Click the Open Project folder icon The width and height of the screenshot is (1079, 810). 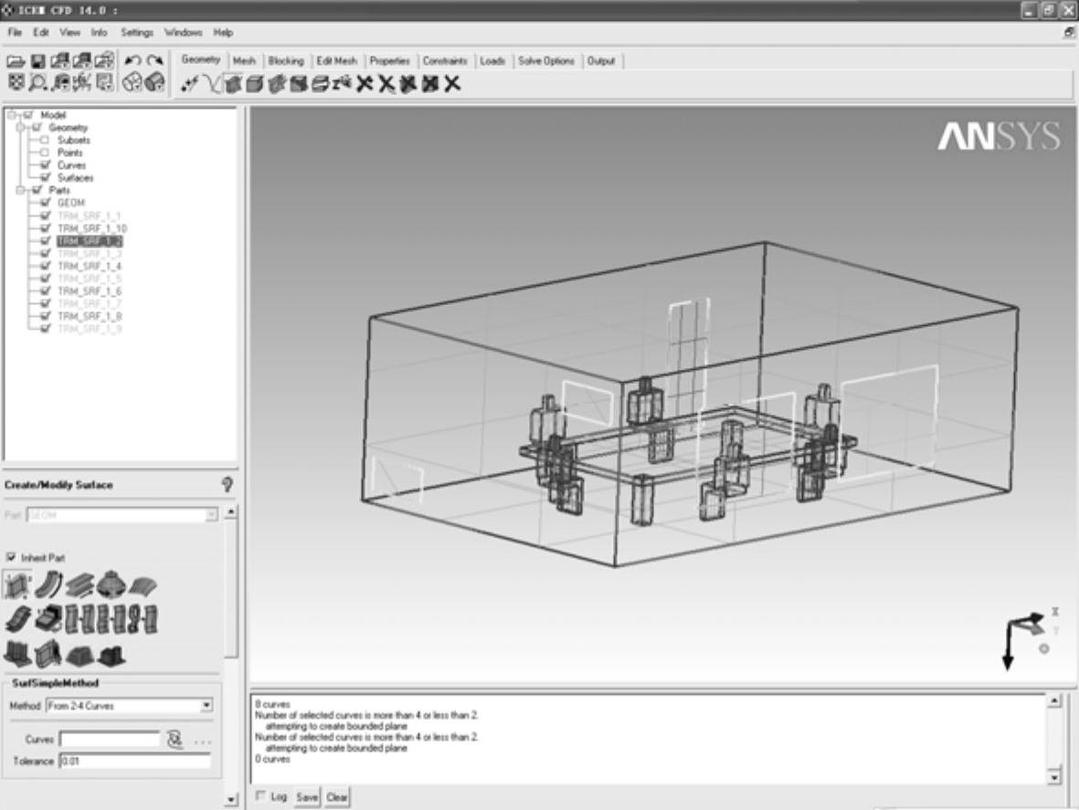[x=16, y=61]
